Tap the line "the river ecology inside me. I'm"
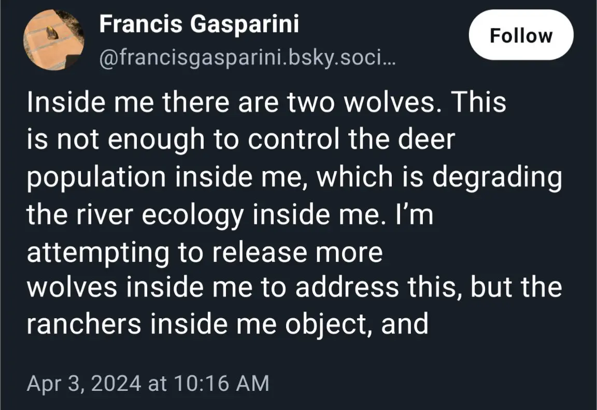Screen dimensions: 597x410 [x=229, y=215]
